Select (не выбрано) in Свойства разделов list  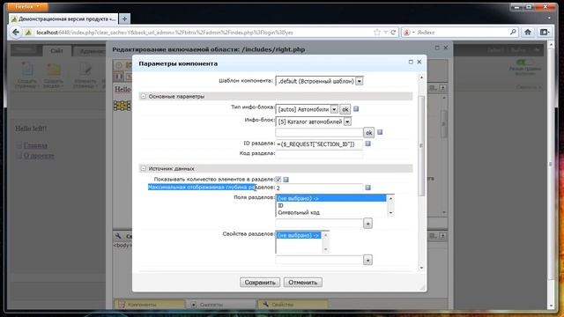(x=299, y=235)
